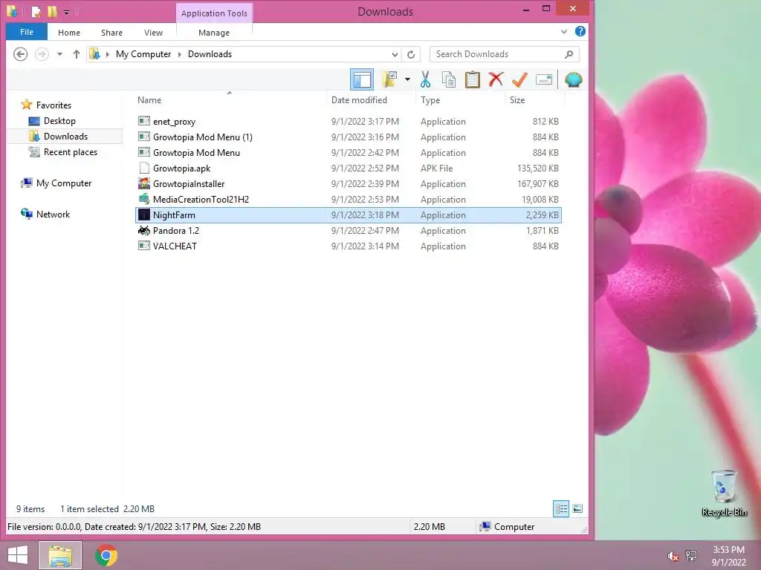Viewport: 761px width, 570px height.
Task: Open the Windows Start button
Action: (x=17, y=555)
